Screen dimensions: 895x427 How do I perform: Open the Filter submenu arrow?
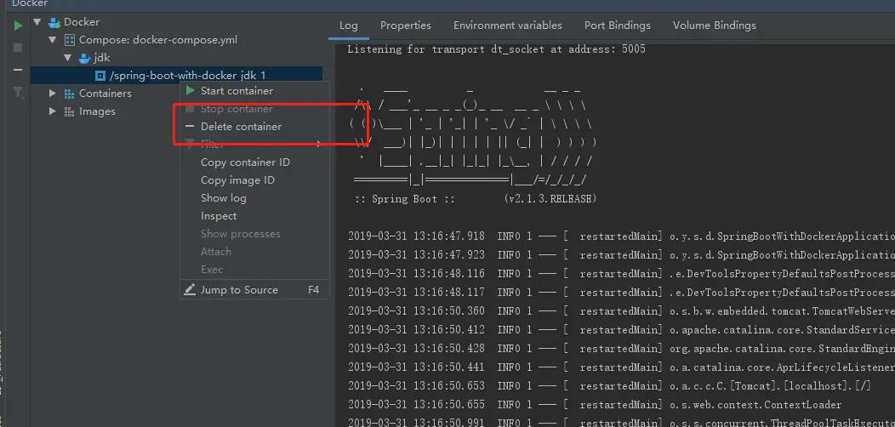tap(320, 144)
